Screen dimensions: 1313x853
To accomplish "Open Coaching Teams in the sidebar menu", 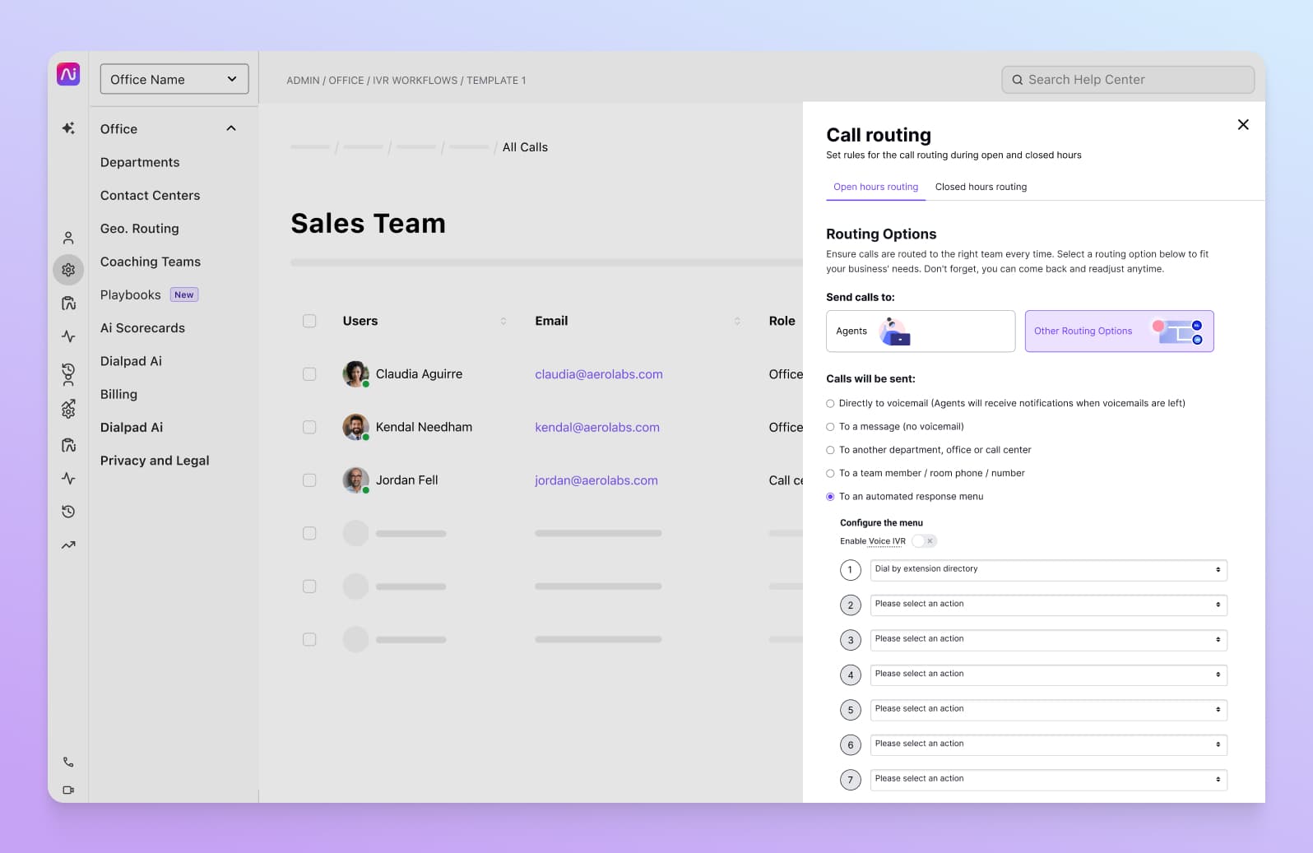I will tap(151, 262).
